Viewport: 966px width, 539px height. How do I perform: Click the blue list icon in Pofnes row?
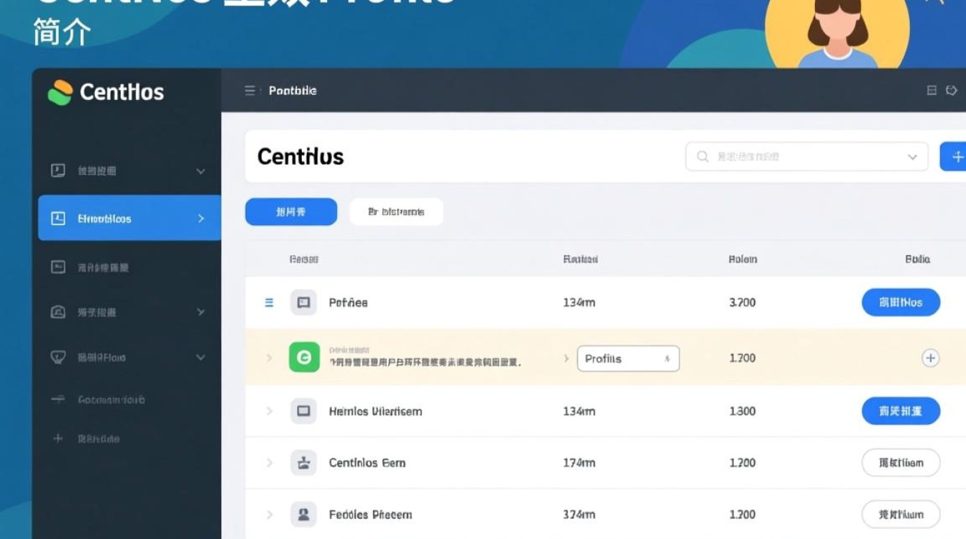tap(270, 303)
